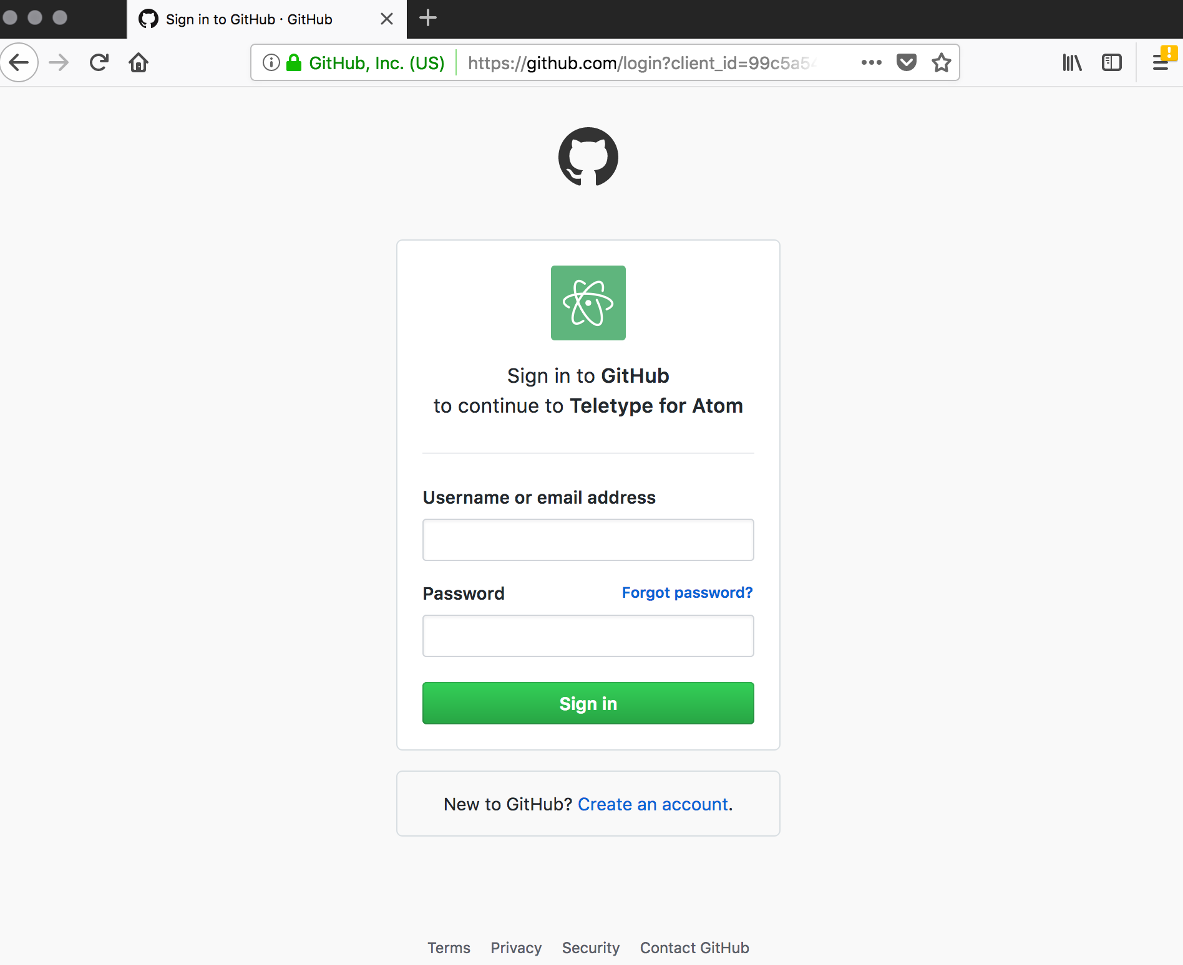Click the Username or email address field
Screen dimensions: 1183x965
click(x=587, y=539)
